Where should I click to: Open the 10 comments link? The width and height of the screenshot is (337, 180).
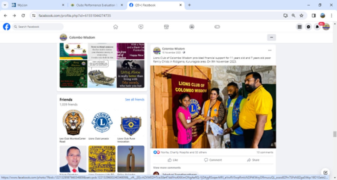pos(265,152)
